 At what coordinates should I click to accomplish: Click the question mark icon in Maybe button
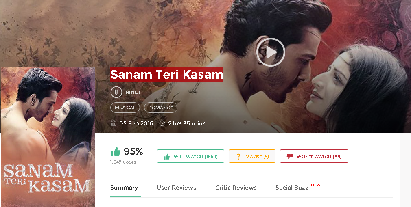(238, 157)
